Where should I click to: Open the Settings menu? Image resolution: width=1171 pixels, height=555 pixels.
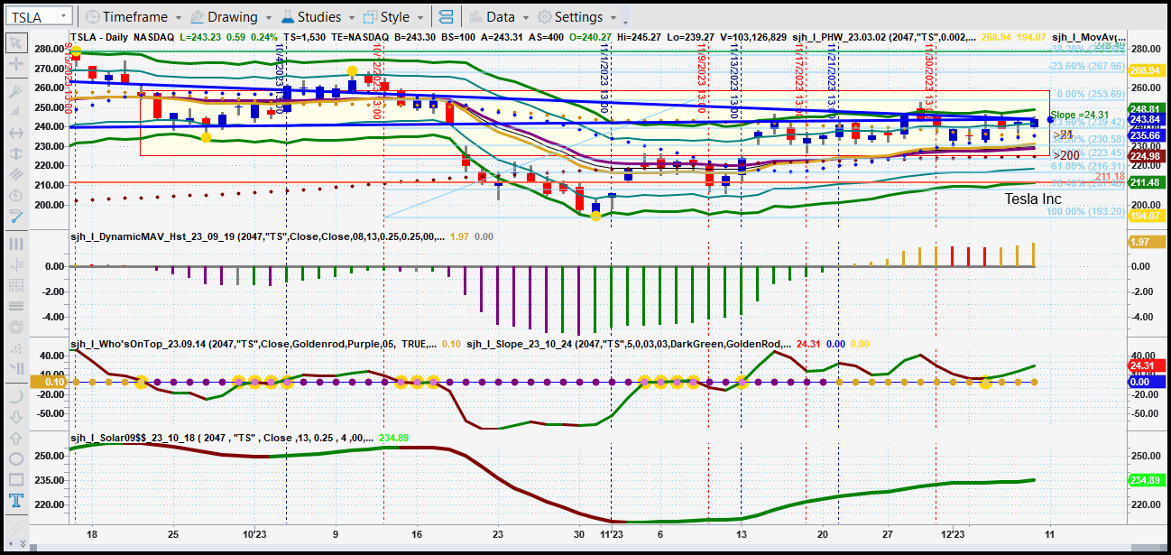pyautogui.click(x=576, y=17)
